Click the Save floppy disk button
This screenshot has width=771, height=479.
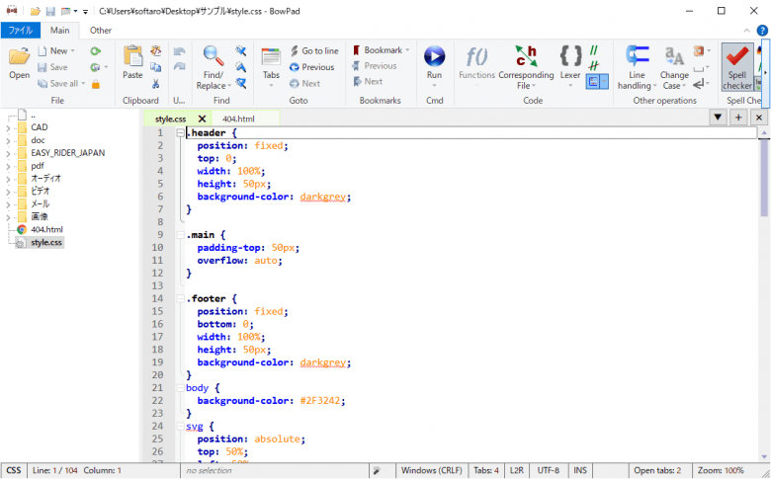pyautogui.click(x=52, y=67)
